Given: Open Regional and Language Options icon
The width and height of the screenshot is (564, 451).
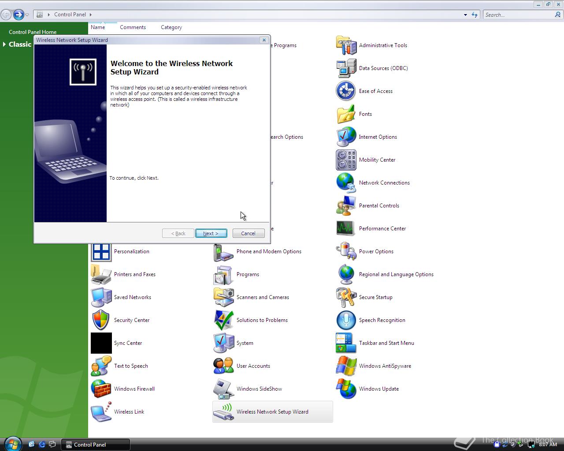Looking at the screenshot, I should [346, 274].
